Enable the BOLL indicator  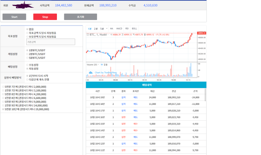pyautogui.click(x=134, y=28)
